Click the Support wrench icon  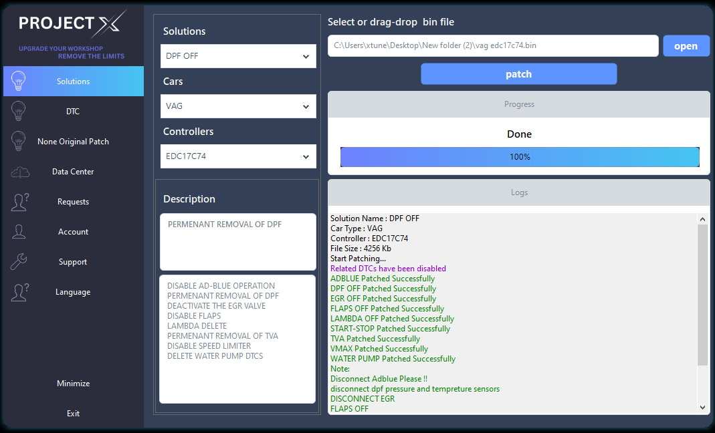tap(19, 262)
